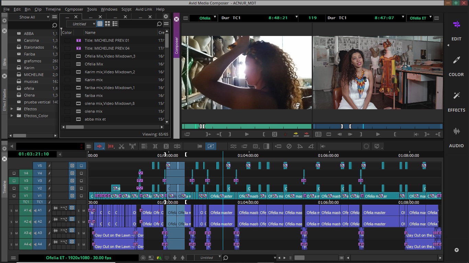
Task: Open the Bin menu
Action: coord(27,9)
